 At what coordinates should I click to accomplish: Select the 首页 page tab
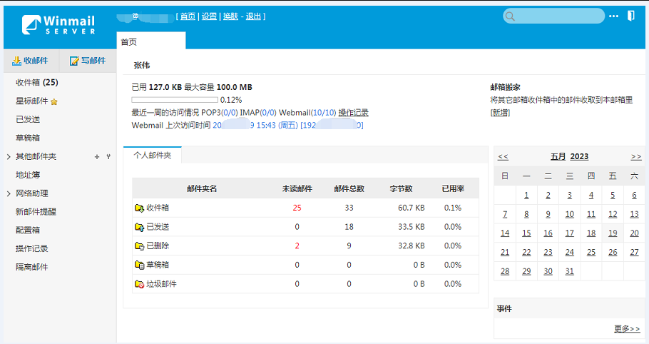(x=129, y=42)
